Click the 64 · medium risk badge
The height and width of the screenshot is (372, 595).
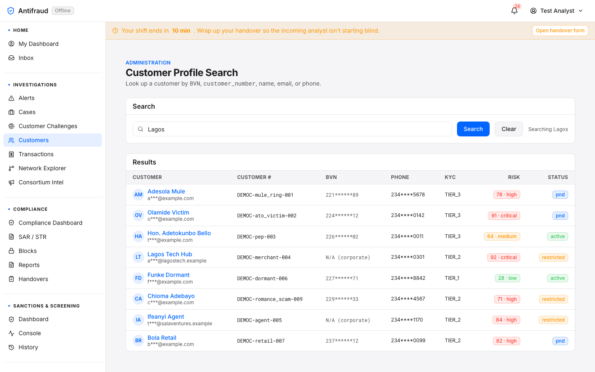pyautogui.click(x=502, y=236)
